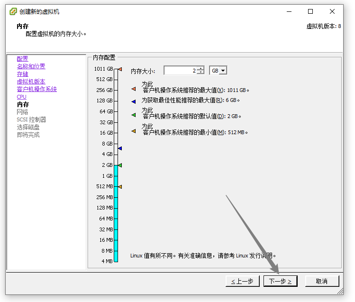Click the 选择磁盘 step in sidebar

[28, 127]
